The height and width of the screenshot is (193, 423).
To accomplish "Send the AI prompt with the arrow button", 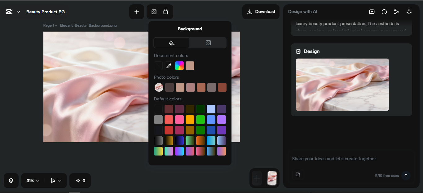I will 406,176.
